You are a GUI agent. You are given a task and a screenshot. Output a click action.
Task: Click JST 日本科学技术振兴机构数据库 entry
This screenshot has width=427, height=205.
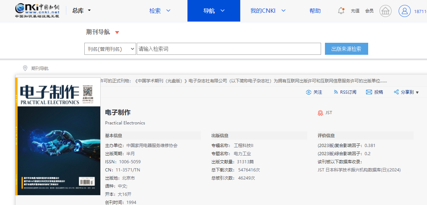pyautogui.click(x=359, y=170)
